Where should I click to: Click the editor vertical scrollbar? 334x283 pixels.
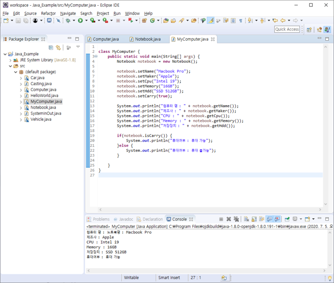pos(325,125)
